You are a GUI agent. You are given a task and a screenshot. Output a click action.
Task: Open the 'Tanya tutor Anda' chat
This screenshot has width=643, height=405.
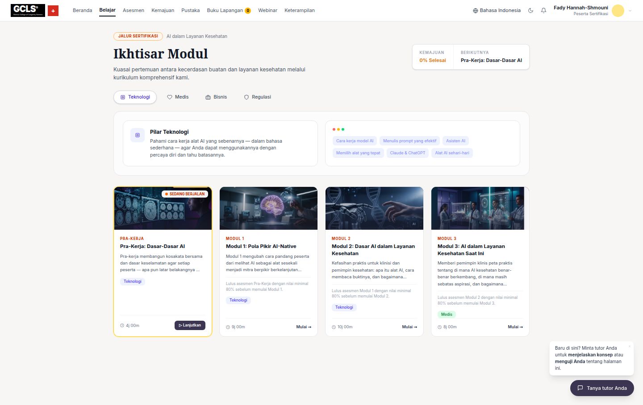click(x=602, y=388)
